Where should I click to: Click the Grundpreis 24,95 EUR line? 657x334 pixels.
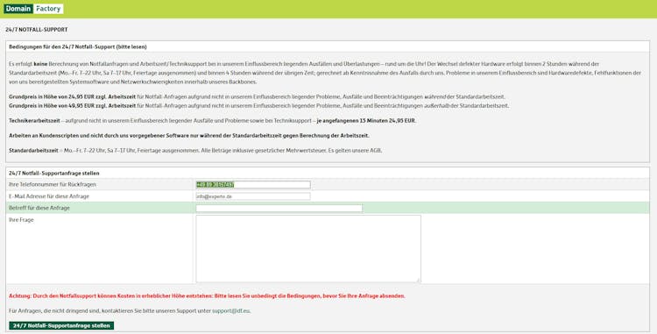coord(258,96)
